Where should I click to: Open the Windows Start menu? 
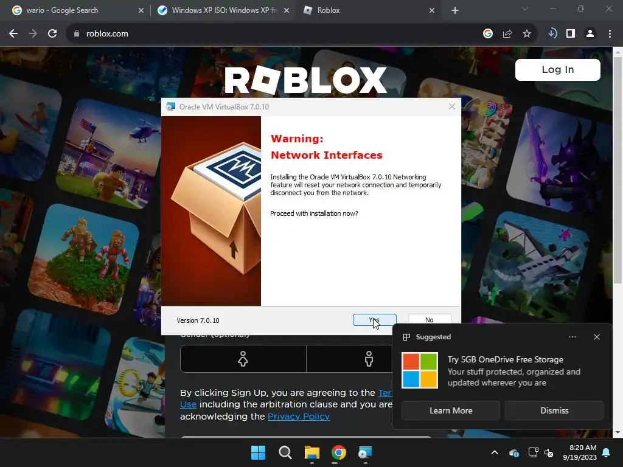258,452
